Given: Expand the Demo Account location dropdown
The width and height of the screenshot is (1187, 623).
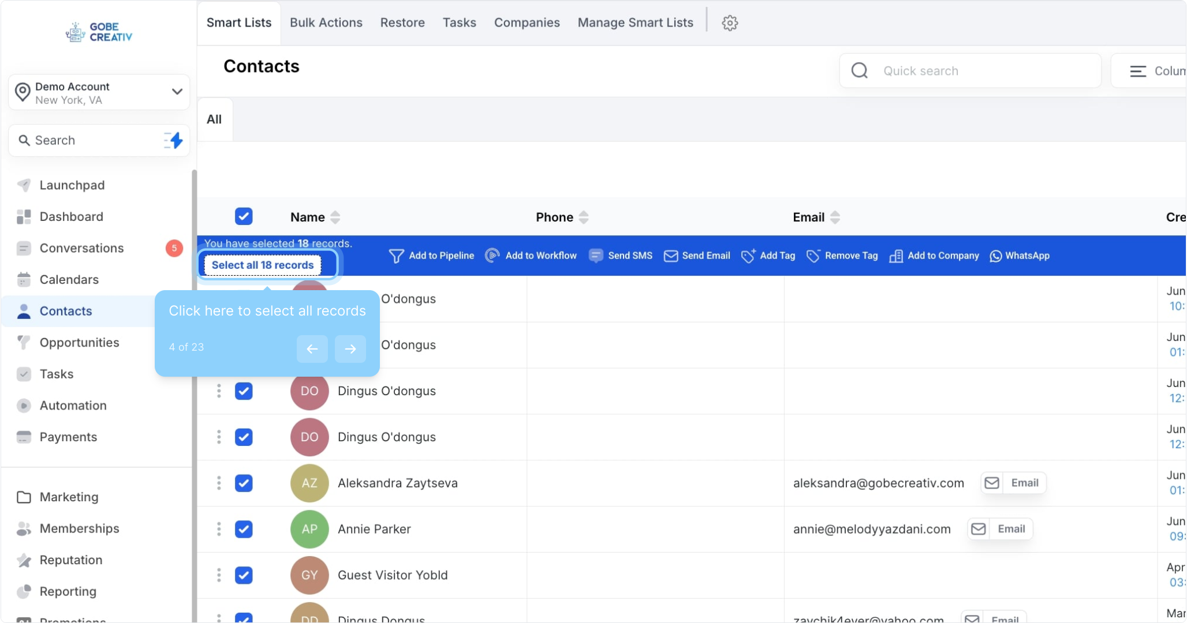Looking at the screenshot, I should [x=177, y=92].
